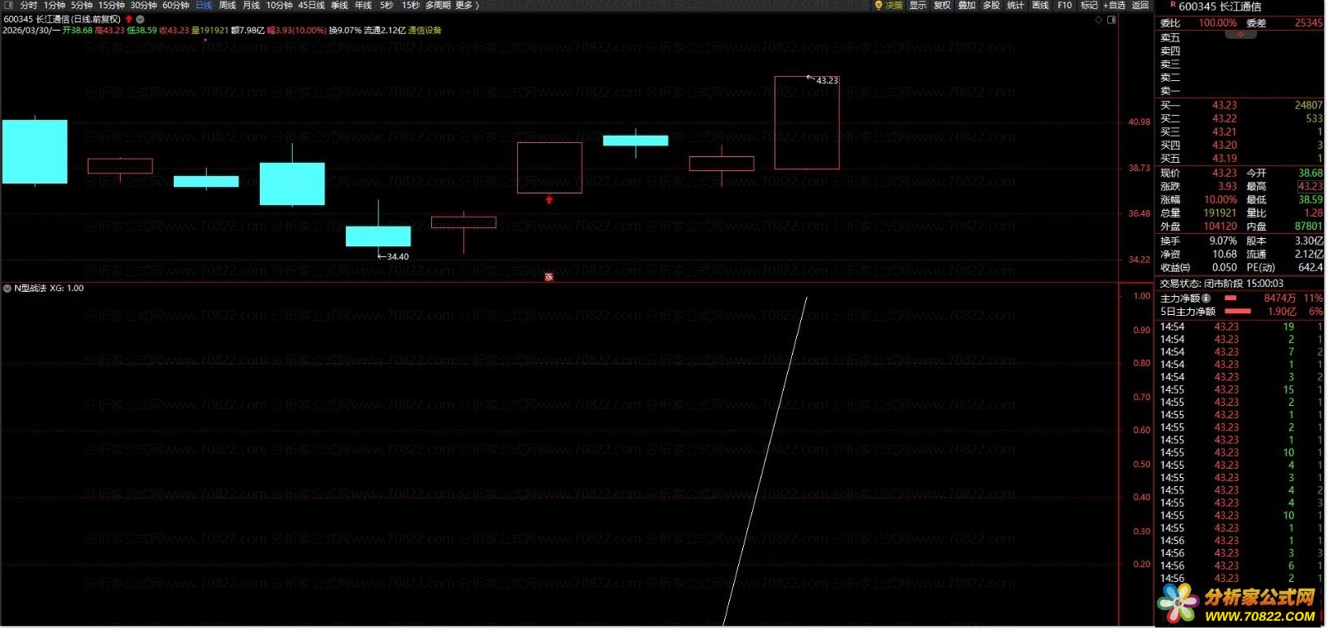This screenshot has height=630, width=1329.
Task: Click the 34.40 low price label on chart
Action: tap(398, 257)
